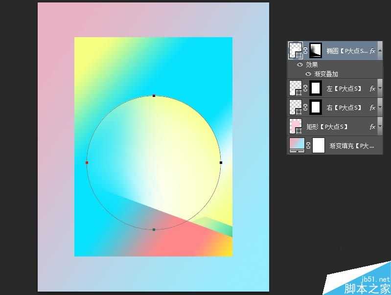Expand effects of 右 layer
The height and width of the screenshot is (295, 391).
point(380,107)
